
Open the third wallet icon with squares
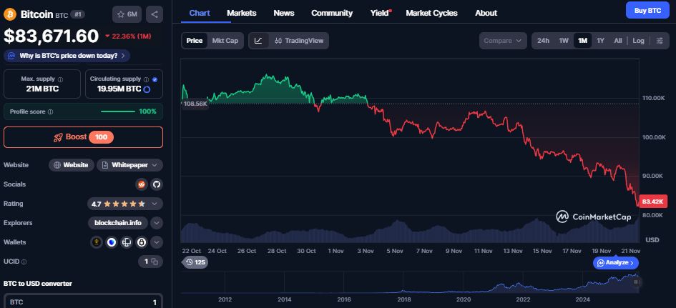(127, 242)
